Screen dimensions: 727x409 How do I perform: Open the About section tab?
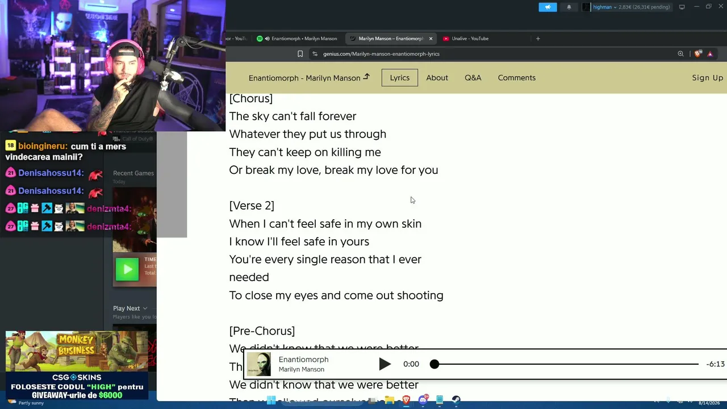click(x=437, y=78)
